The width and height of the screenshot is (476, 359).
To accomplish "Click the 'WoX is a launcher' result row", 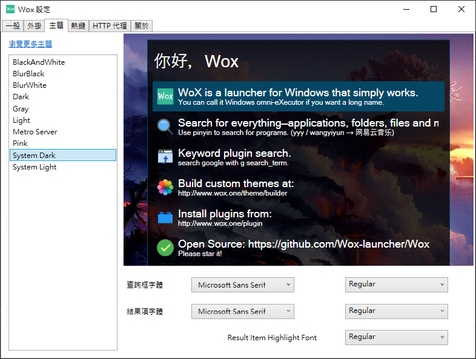I will pos(299,96).
